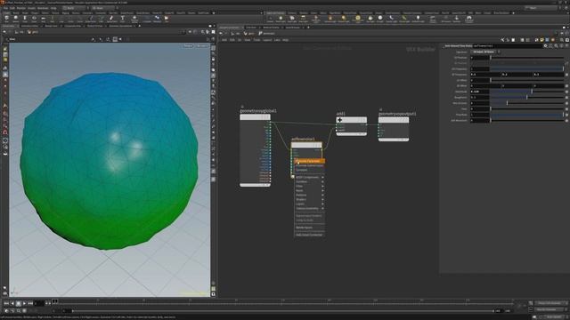Jump to first frame button
Image resolution: width=570 pixels, height=320 pixels.
(x=6, y=303)
